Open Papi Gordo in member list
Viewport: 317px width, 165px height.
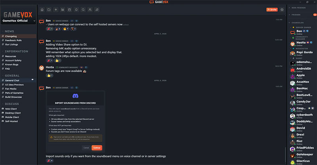click(302, 53)
